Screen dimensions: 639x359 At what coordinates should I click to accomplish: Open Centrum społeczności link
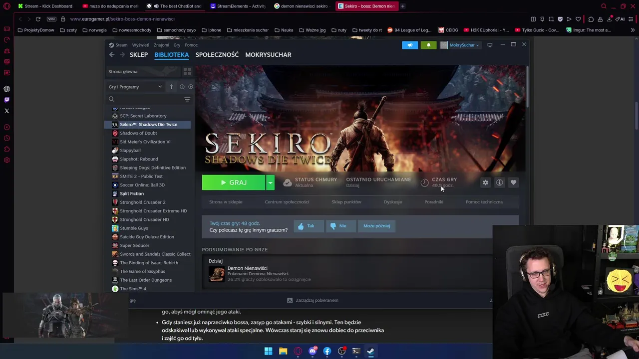287,202
